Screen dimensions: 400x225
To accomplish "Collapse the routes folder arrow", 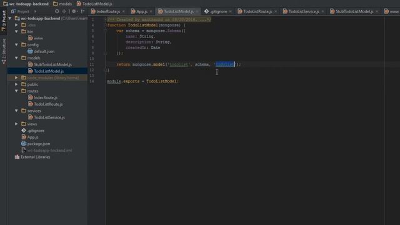I will [16, 91].
